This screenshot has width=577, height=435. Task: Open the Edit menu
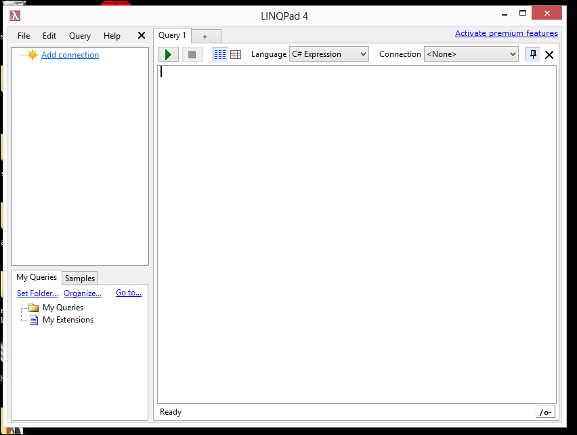[x=49, y=36]
